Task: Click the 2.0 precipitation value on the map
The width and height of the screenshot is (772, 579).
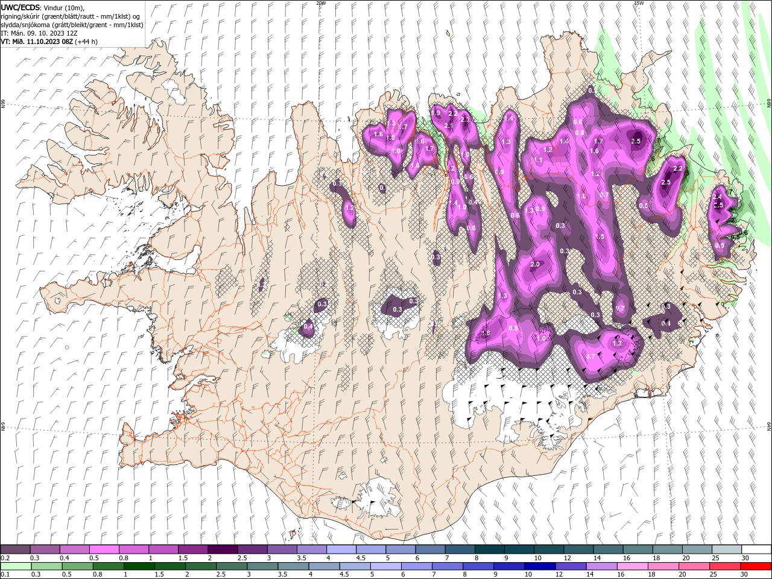Action: click(534, 265)
